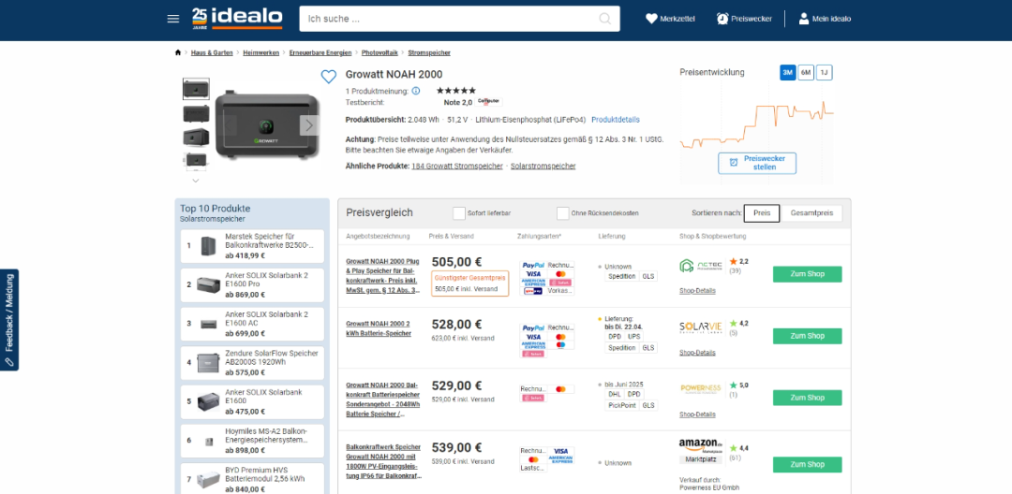
Task: Go to home breadcrumb icon
Action: [x=178, y=53]
